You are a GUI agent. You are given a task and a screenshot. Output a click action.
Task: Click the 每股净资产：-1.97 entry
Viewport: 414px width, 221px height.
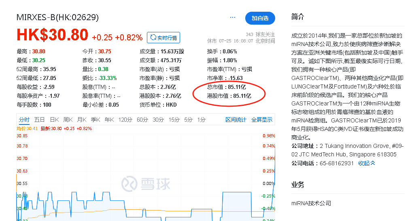point(38,96)
